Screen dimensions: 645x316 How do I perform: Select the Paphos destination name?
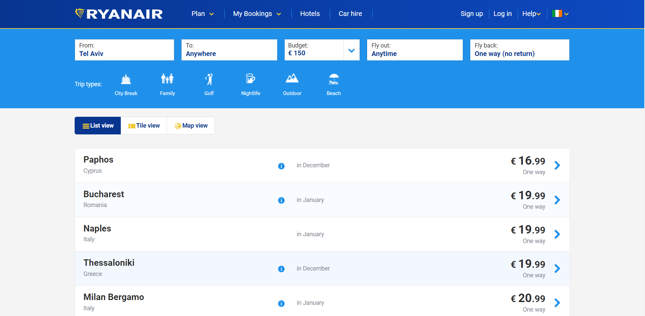click(x=98, y=160)
